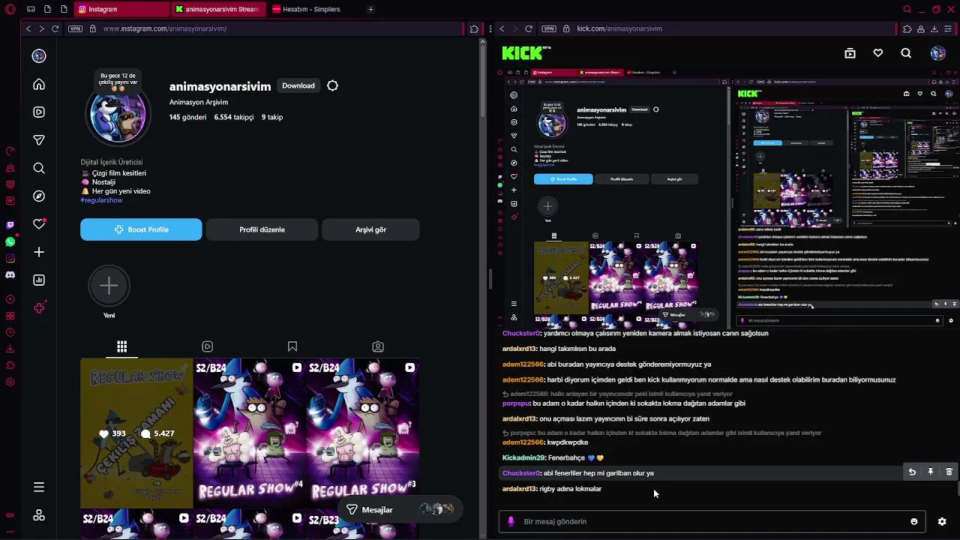Image resolution: width=960 pixels, height=540 pixels.
Task: Open #regularshow hashtag link
Action: (101, 200)
